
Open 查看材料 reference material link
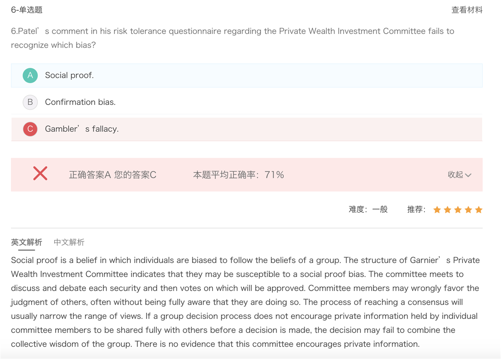point(466,10)
